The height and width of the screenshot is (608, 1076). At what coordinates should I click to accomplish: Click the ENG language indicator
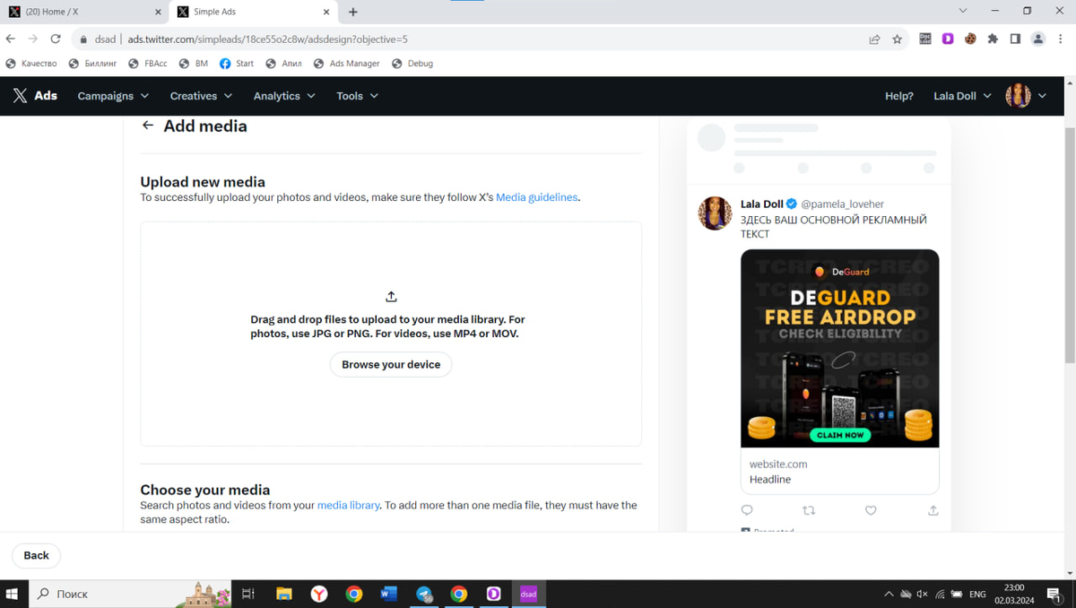977,594
